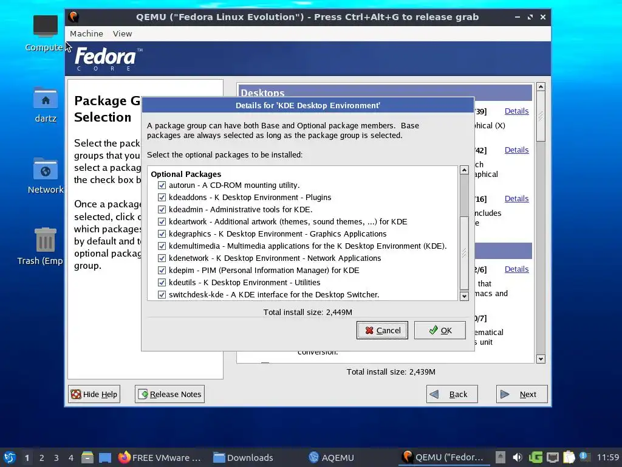Toggle the kdeadmin checkbox
The height and width of the screenshot is (467, 622).
[162, 209]
